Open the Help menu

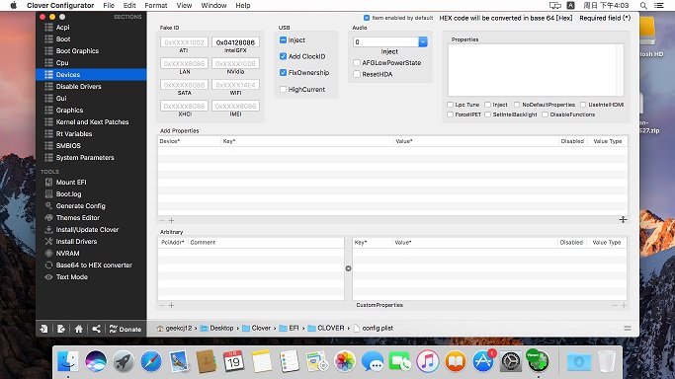243,6
